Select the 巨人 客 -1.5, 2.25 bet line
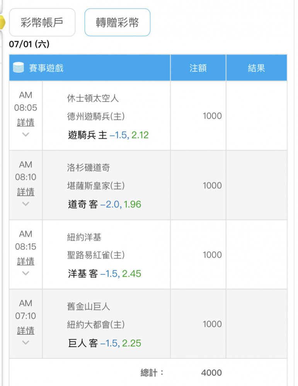This screenshot has height=386, width=298. pyautogui.click(x=104, y=343)
